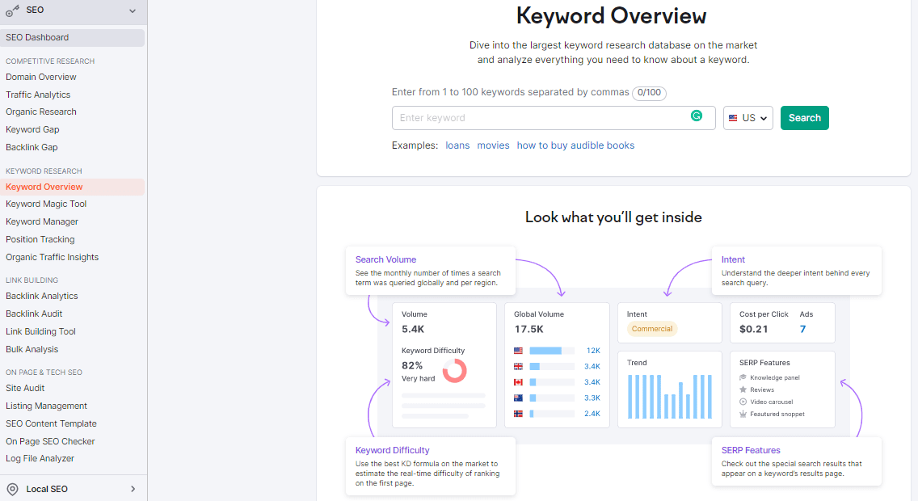The image size is (918, 501).
Task: Go to Traffic Analytics
Action: pos(38,95)
